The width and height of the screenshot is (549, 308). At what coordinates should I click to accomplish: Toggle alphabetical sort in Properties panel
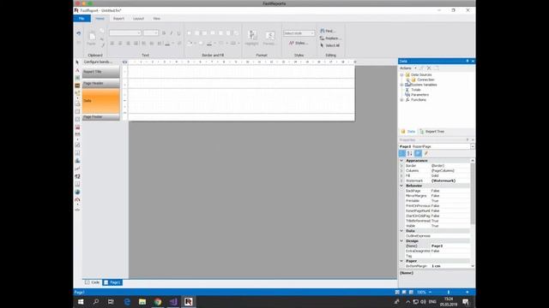pos(410,153)
